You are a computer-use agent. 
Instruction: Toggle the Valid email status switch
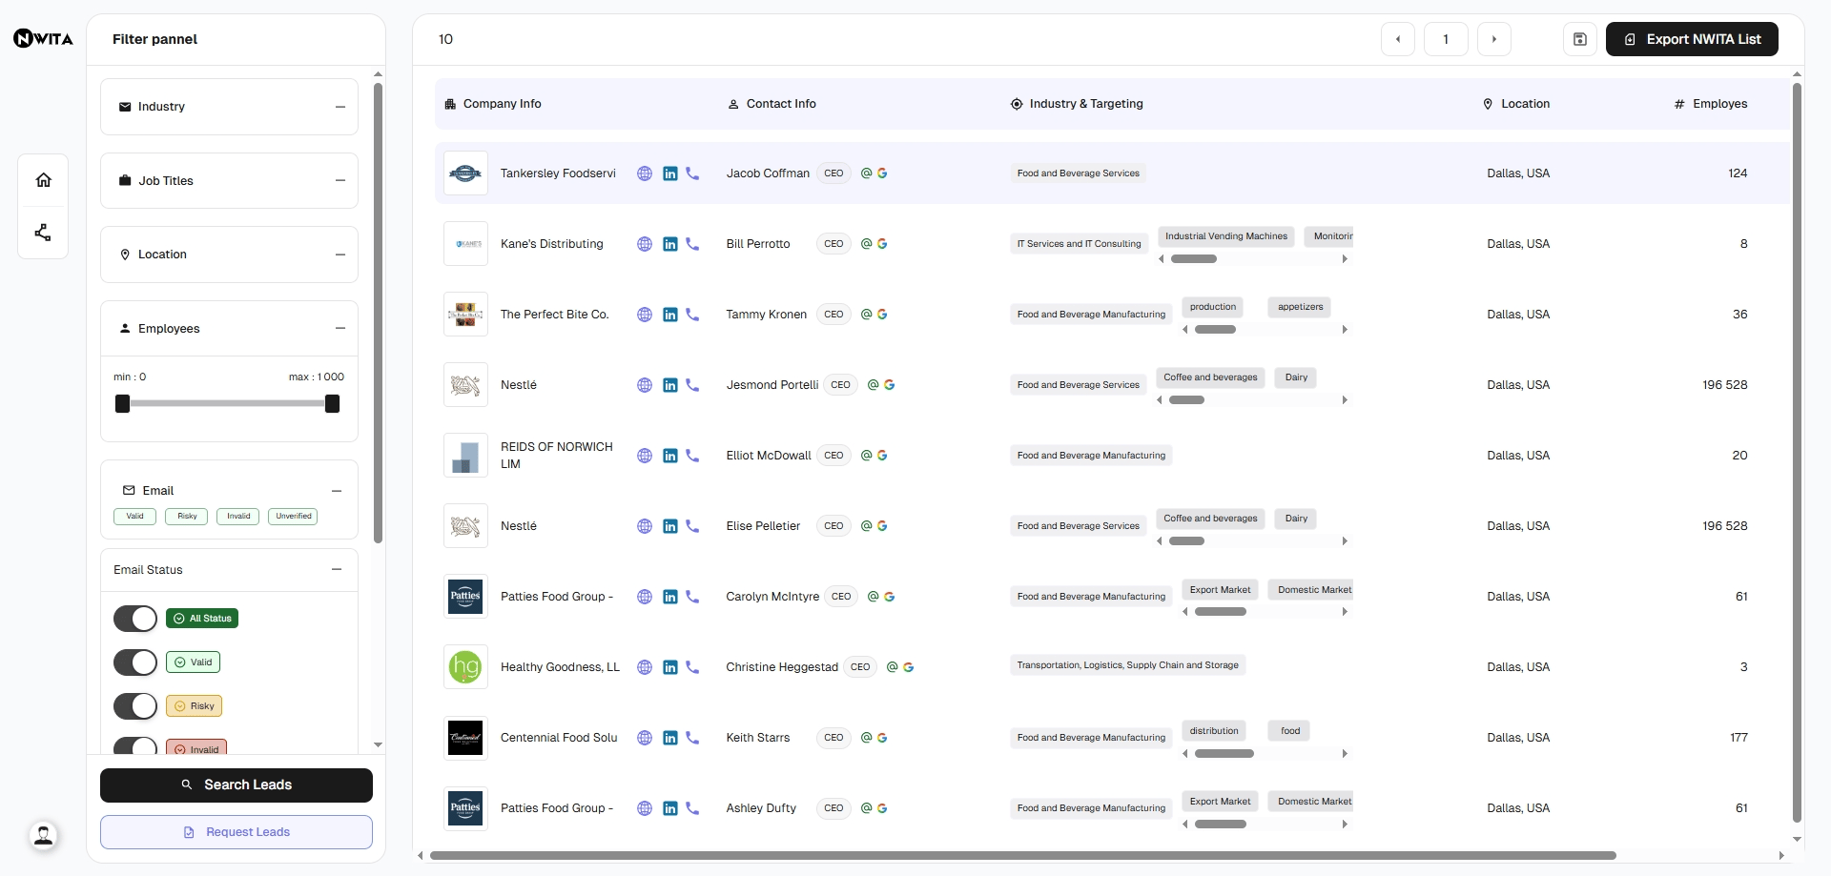pos(135,662)
